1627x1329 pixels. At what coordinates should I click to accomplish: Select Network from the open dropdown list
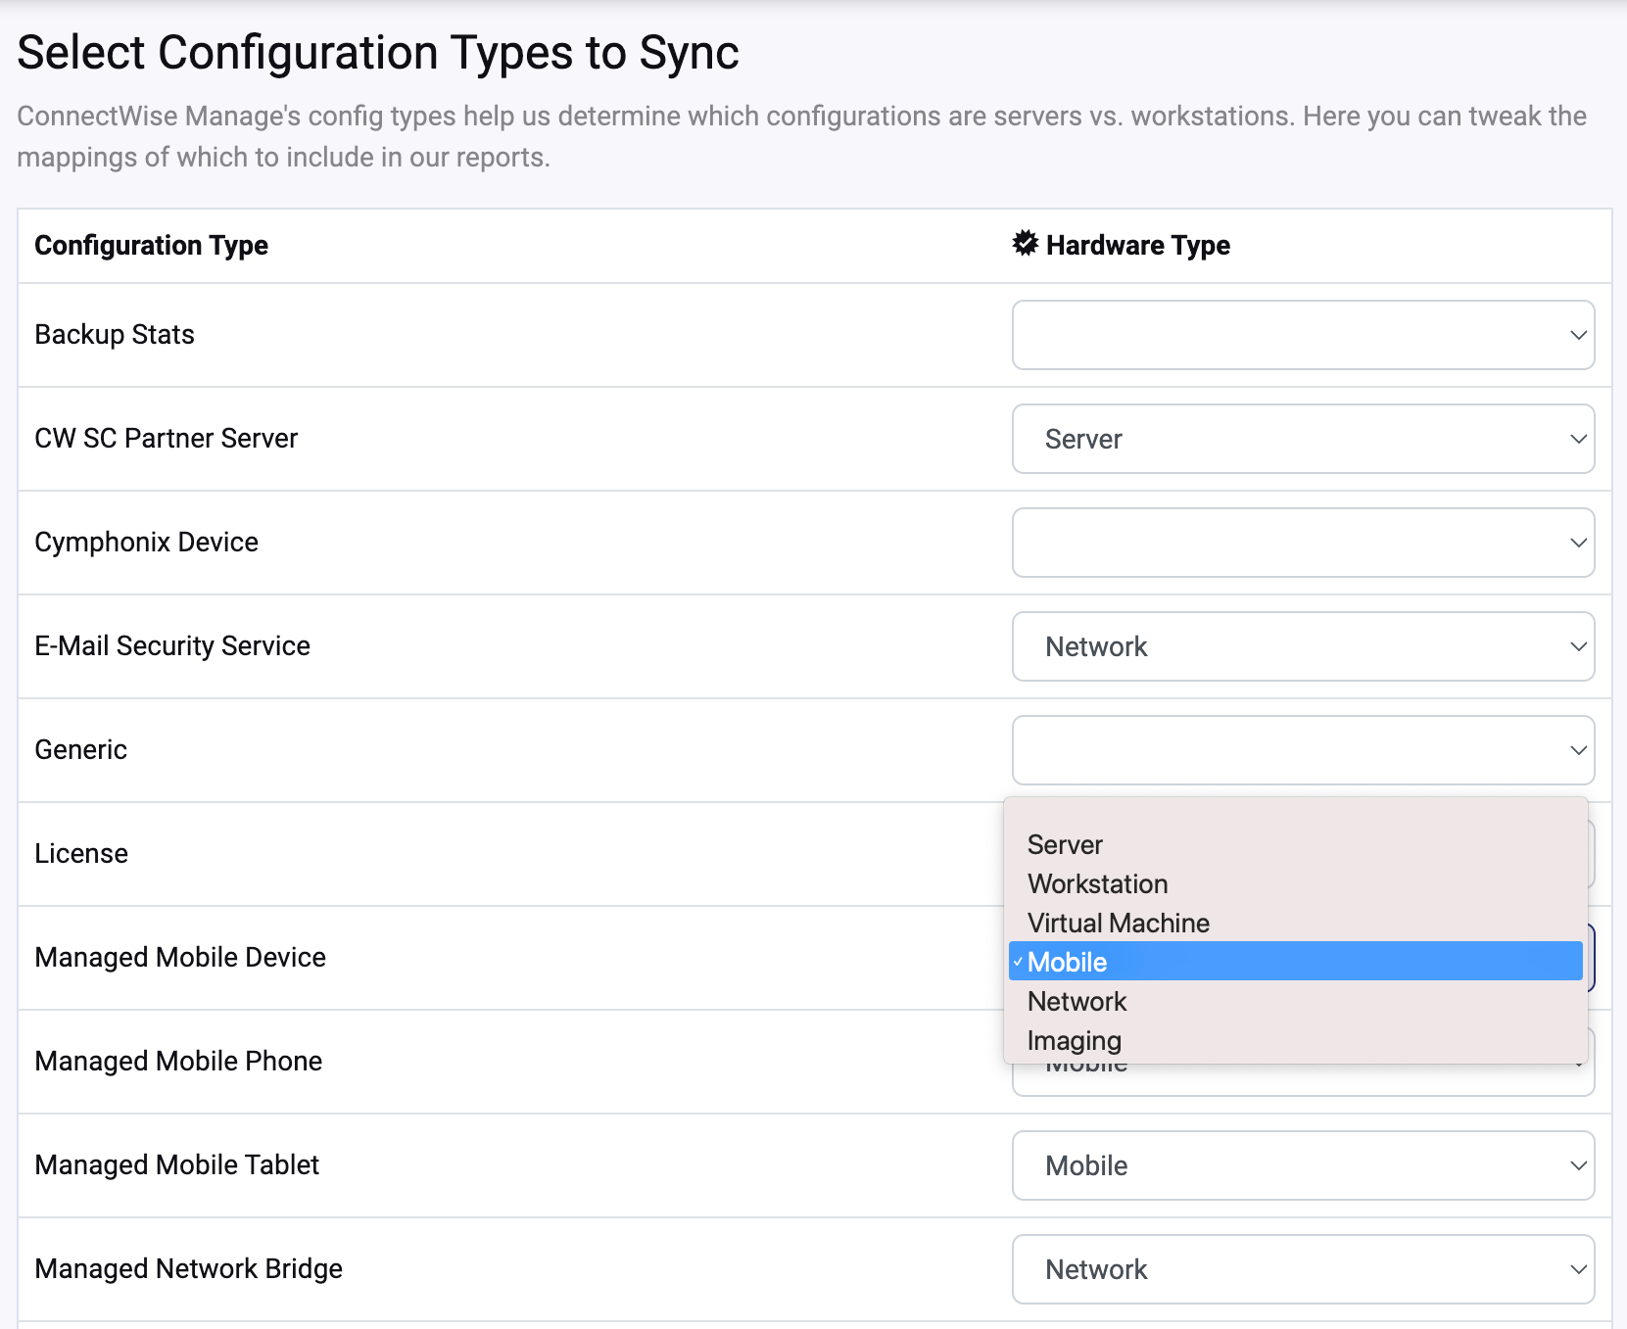tap(1077, 1001)
